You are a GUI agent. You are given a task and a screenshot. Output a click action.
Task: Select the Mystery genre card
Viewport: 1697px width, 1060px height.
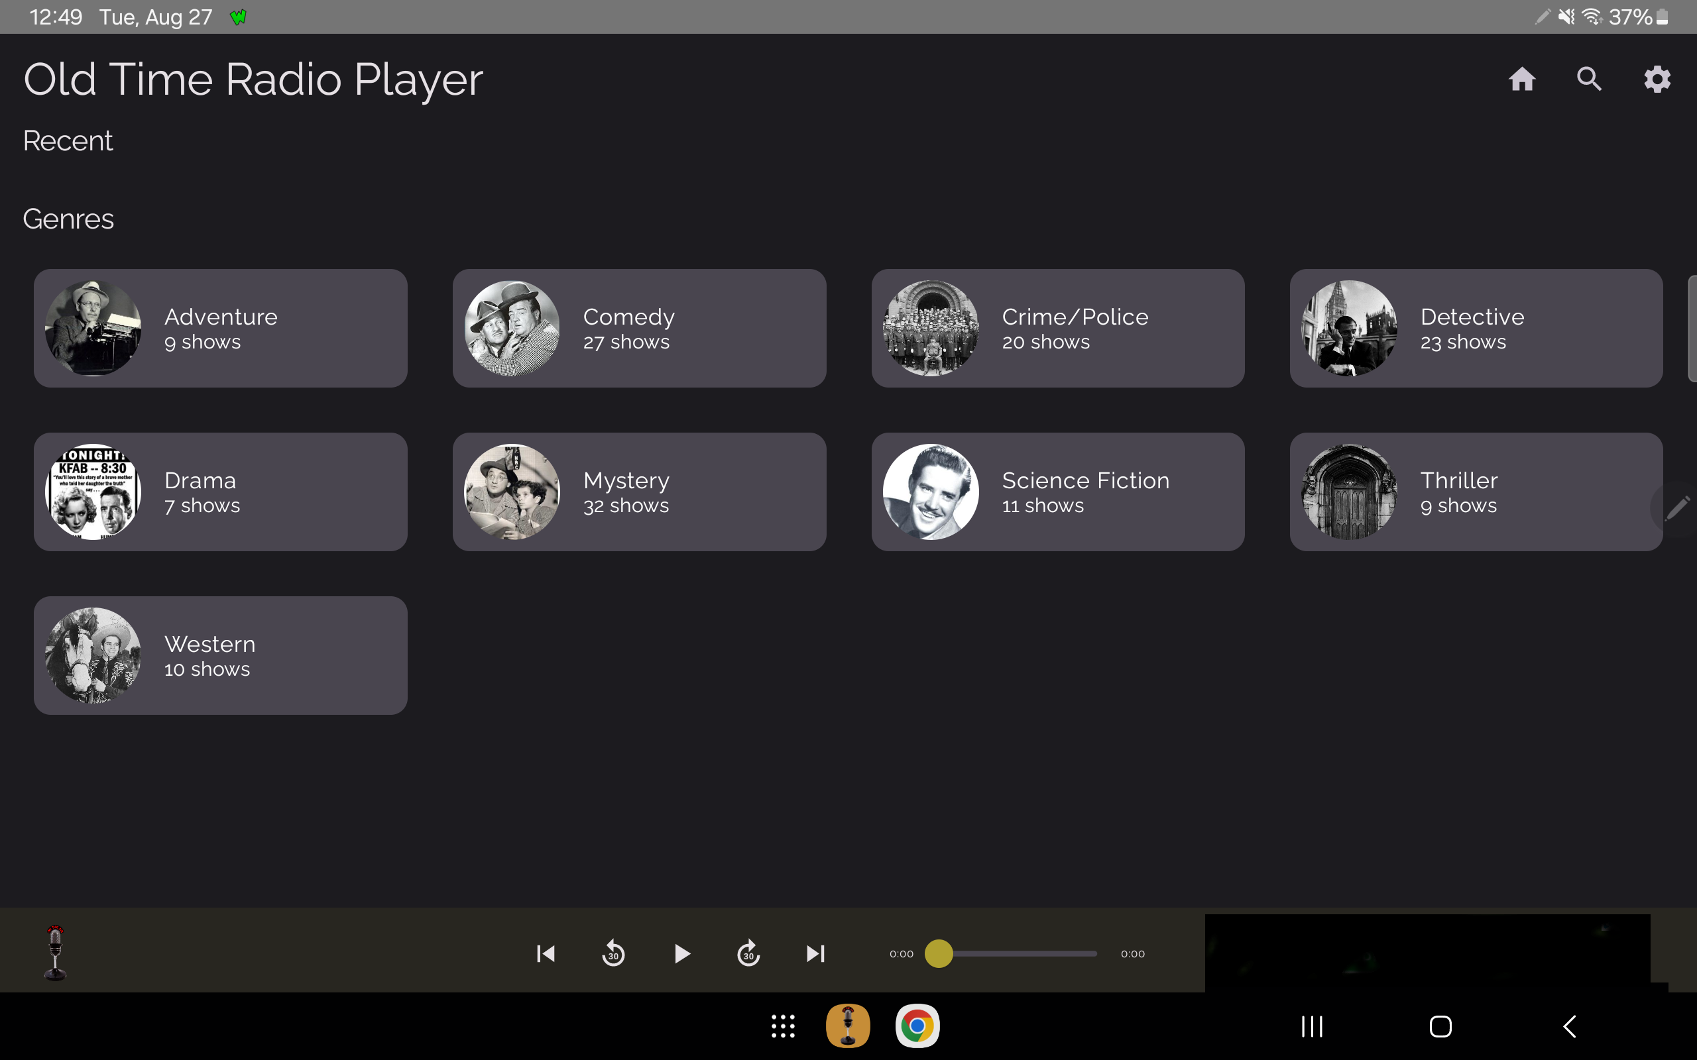tap(639, 492)
